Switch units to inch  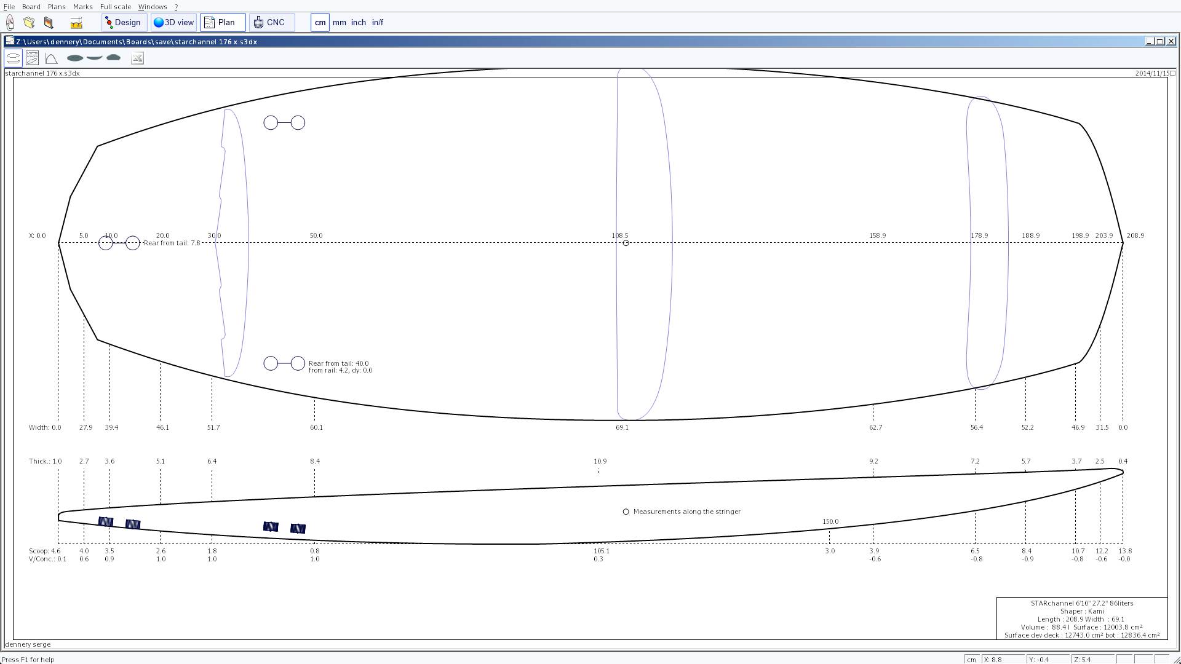click(359, 23)
